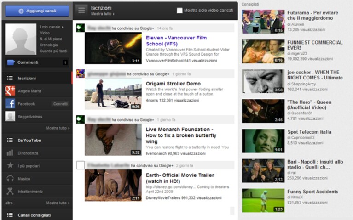Open Eleven - Vancouver Film School title
This screenshot has height=220, width=353.
click(x=176, y=41)
